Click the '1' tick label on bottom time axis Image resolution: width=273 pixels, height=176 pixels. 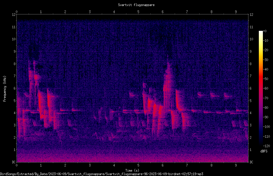point(41,165)
